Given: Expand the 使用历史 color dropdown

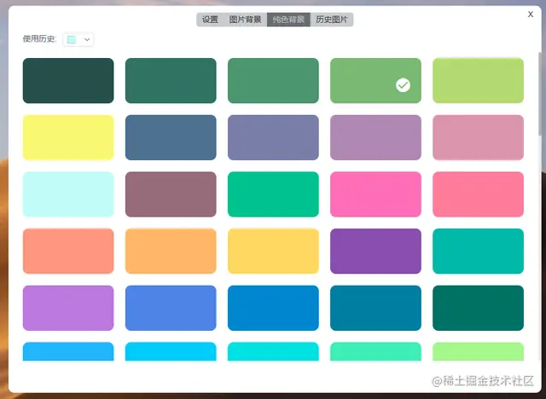Looking at the screenshot, I should click(x=78, y=39).
